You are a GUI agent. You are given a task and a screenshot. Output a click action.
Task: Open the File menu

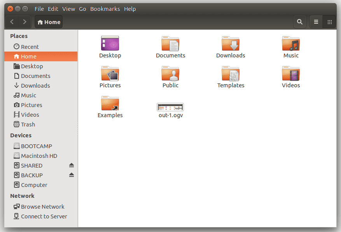pyautogui.click(x=39, y=9)
